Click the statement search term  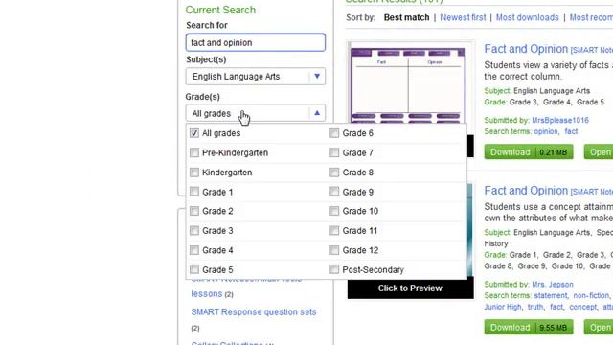click(551, 296)
